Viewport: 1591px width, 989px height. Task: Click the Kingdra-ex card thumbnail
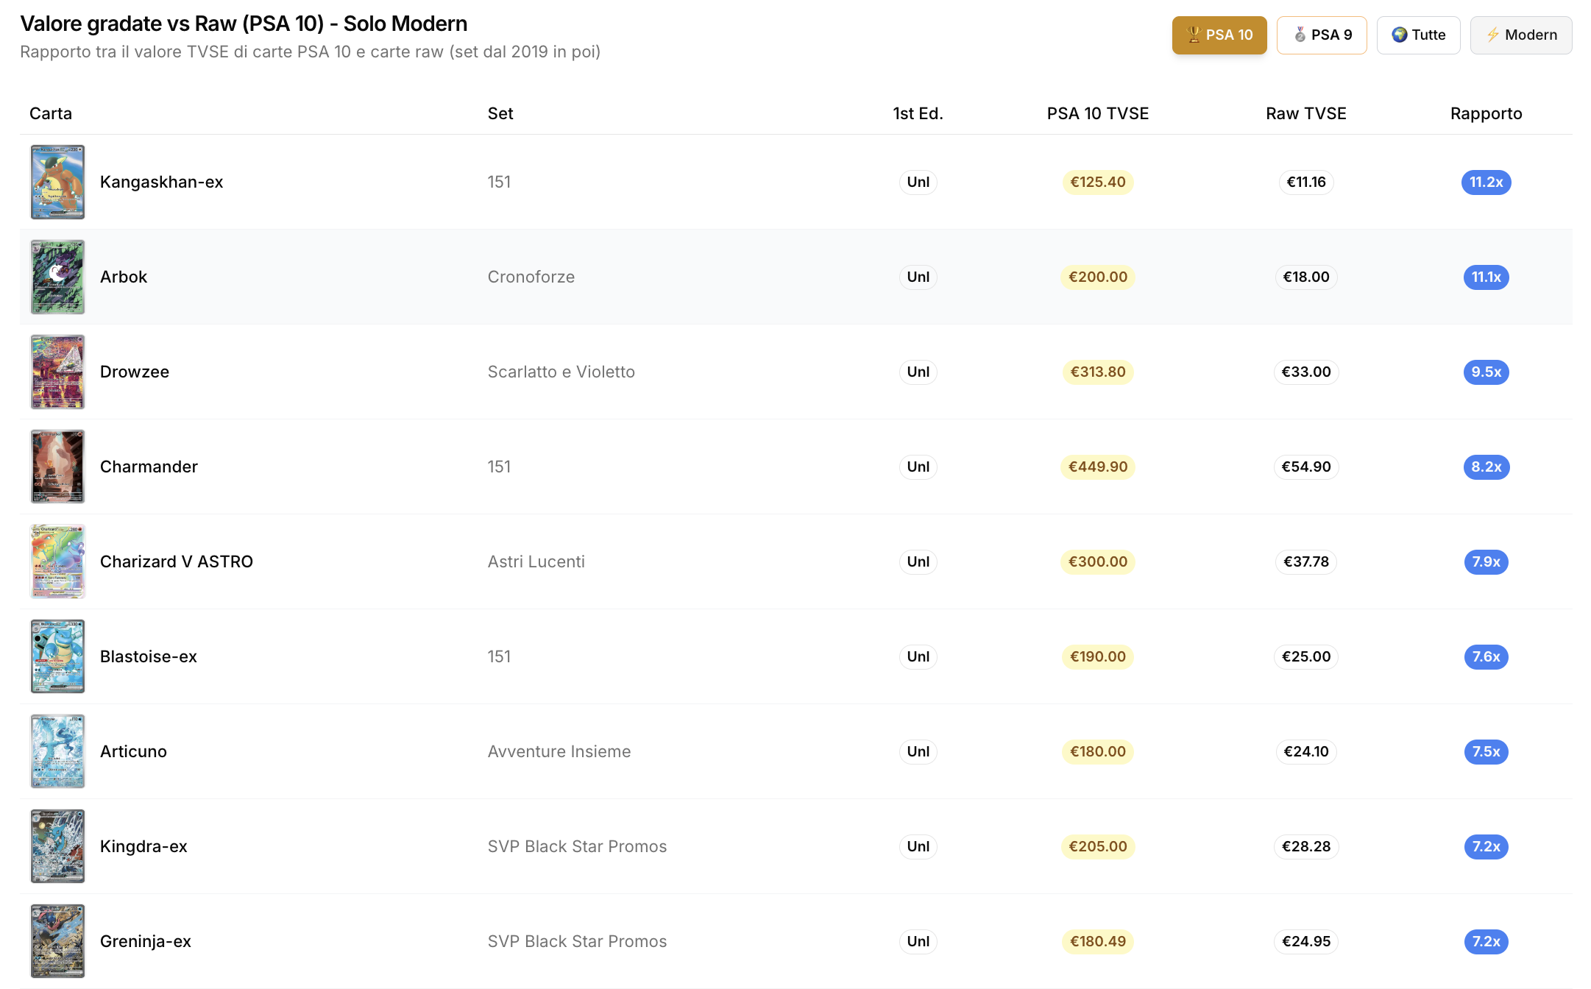[57, 846]
